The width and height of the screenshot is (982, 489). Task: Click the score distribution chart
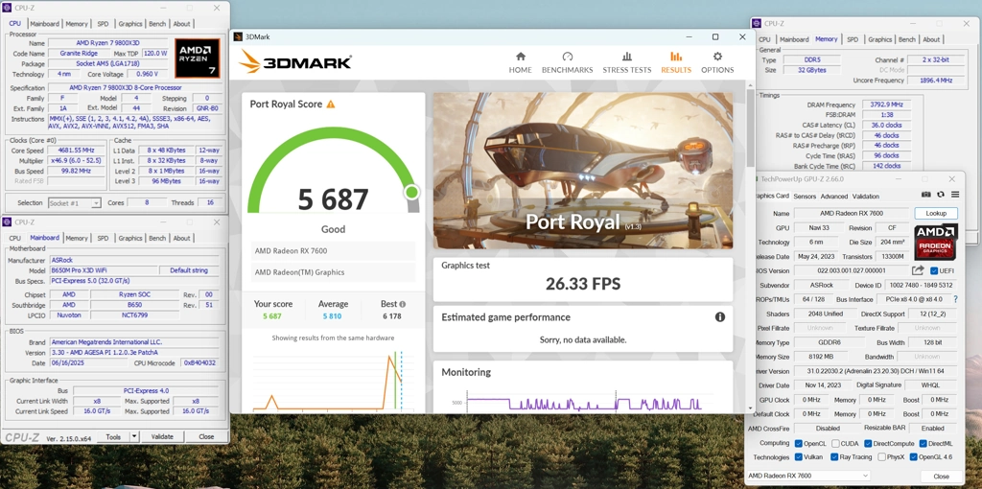point(332,381)
